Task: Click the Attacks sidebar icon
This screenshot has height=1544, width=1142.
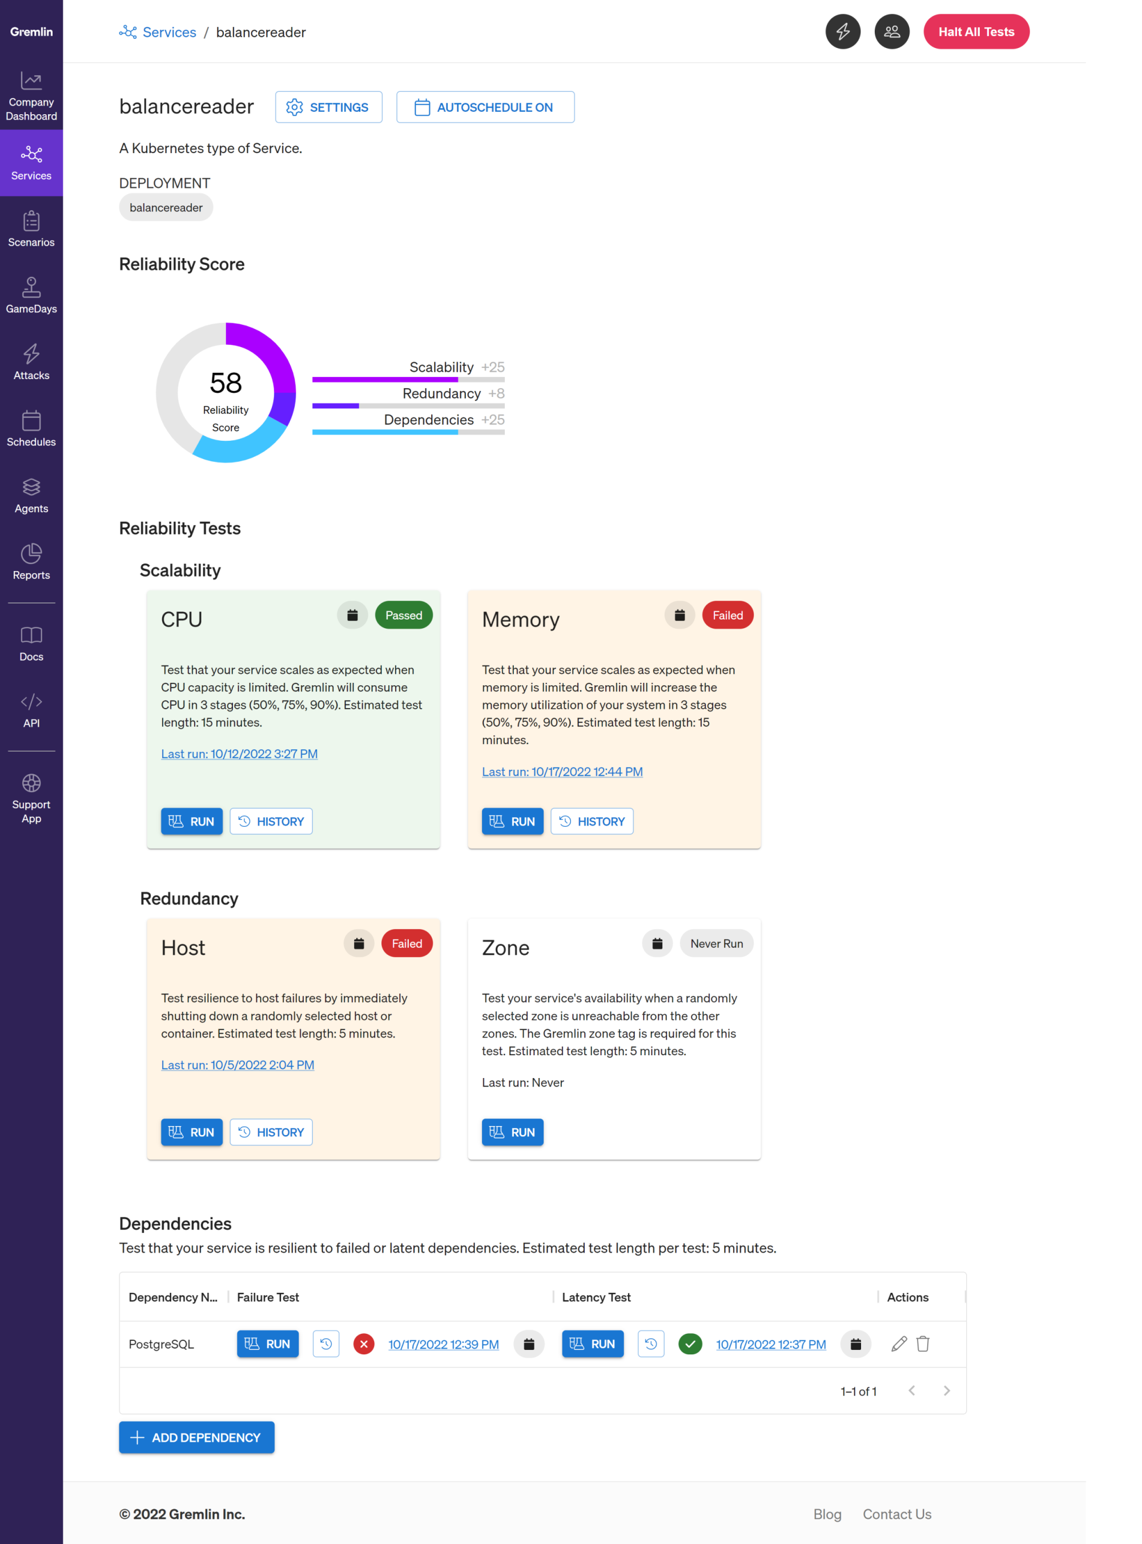Action: (x=31, y=353)
